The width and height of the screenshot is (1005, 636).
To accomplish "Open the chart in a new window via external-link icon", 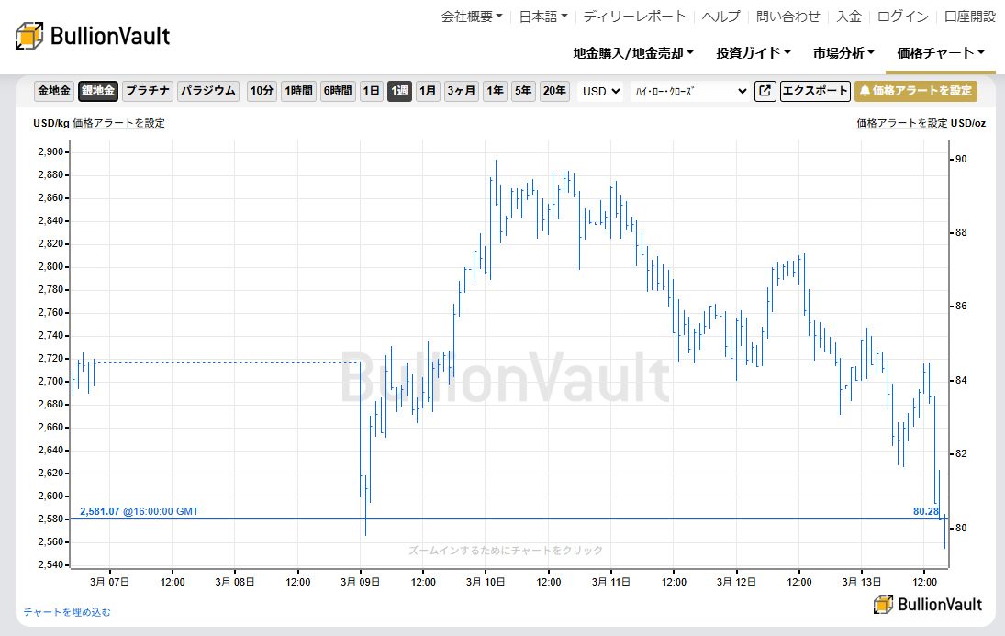I will click(765, 91).
